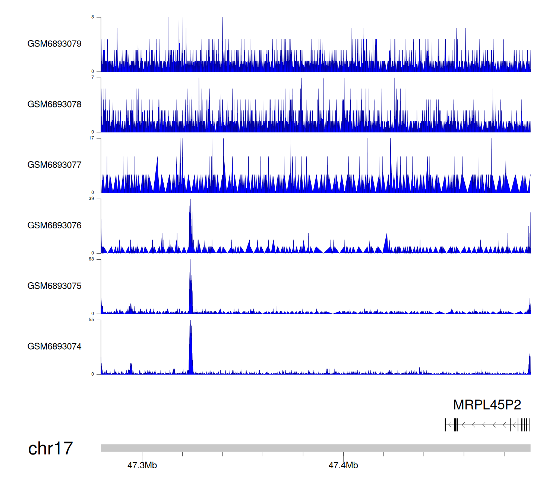Click the y-axis maximum 17 label
559x491 pixels.
pos(91,138)
